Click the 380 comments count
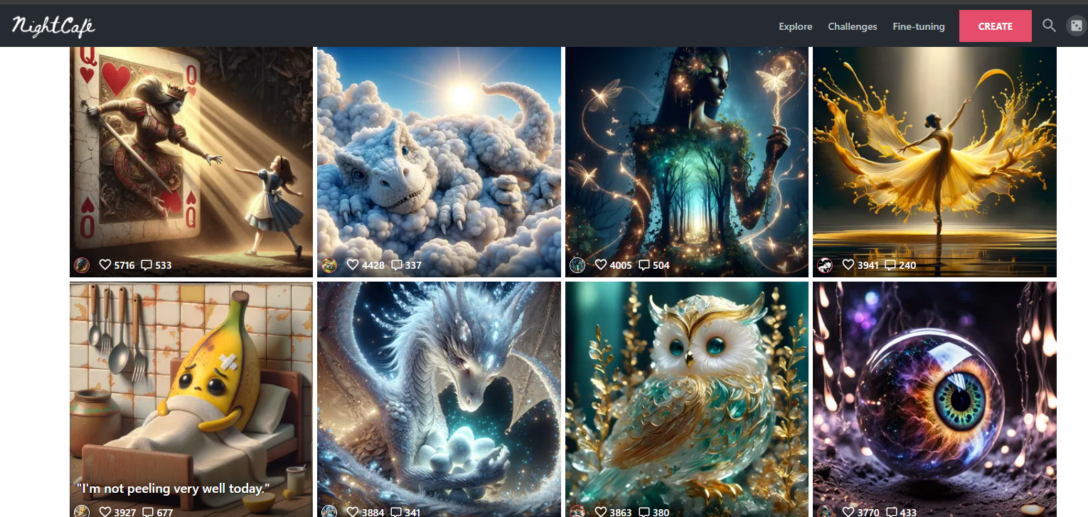The height and width of the screenshot is (517, 1088). point(661,511)
